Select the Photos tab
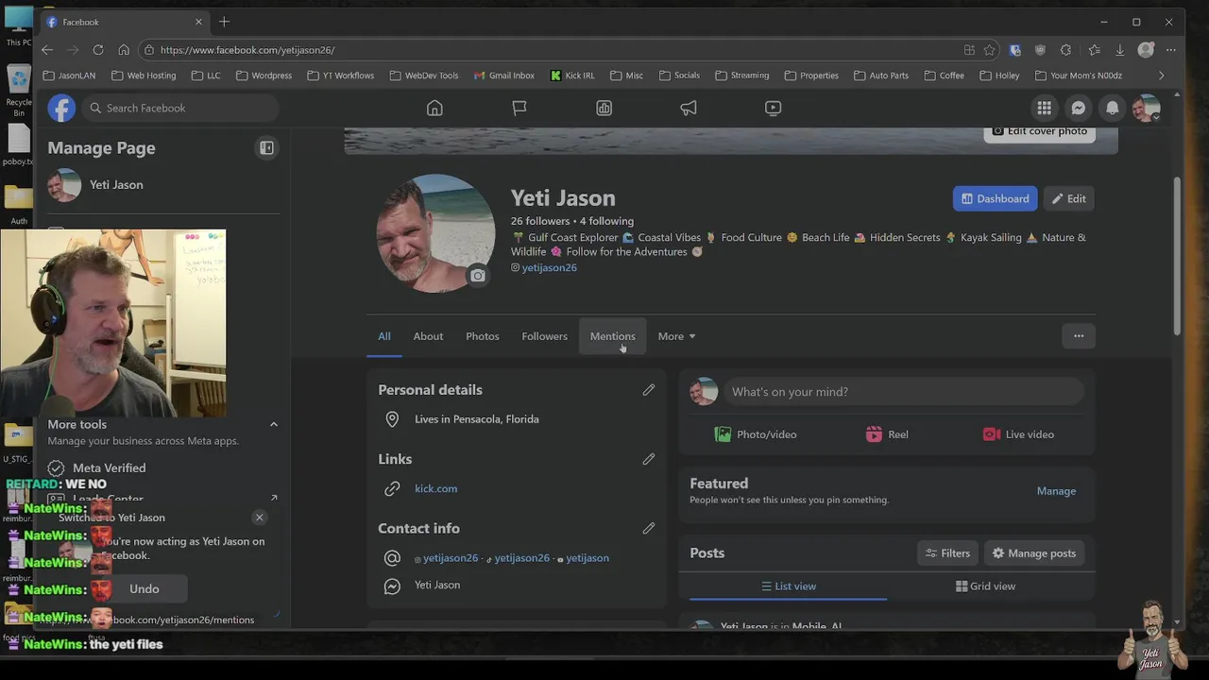Screen dimensions: 1209x680 (483, 336)
